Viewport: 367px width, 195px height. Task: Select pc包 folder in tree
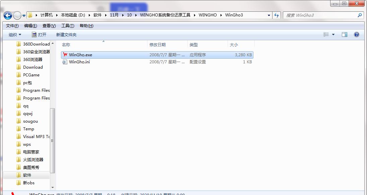27,83
